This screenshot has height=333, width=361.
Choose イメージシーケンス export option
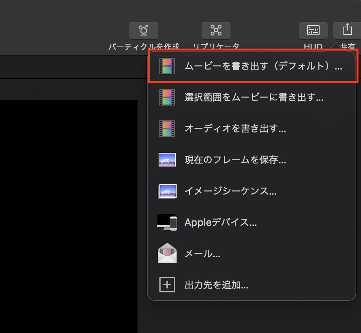coord(252,191)
